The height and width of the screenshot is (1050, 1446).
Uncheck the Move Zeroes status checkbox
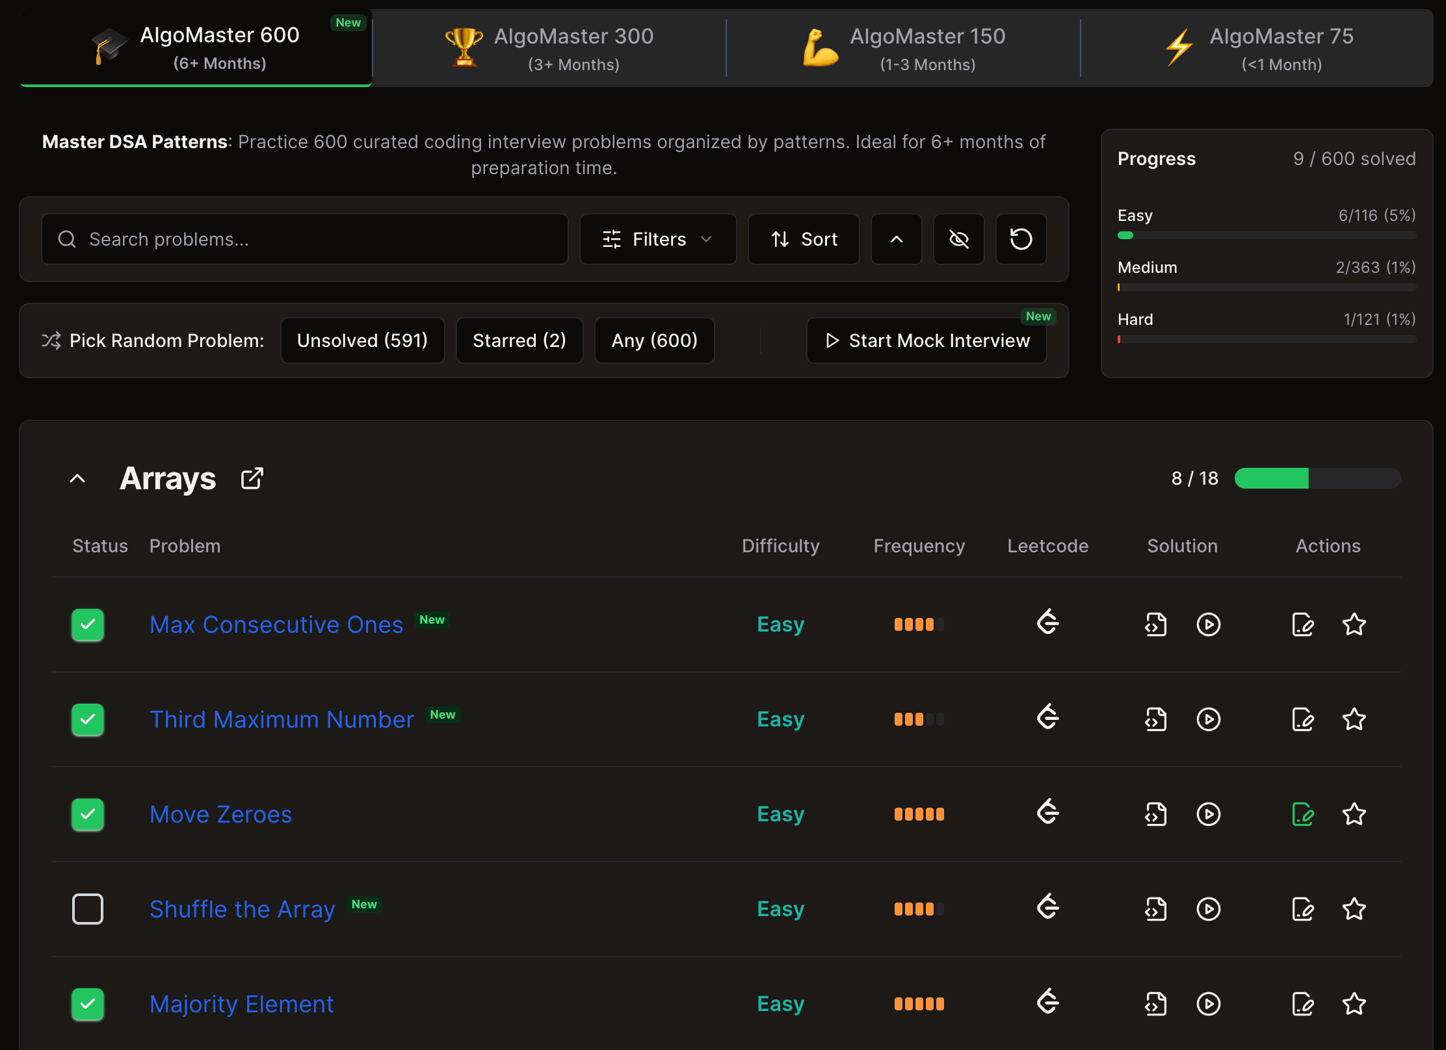click(88, 814)
